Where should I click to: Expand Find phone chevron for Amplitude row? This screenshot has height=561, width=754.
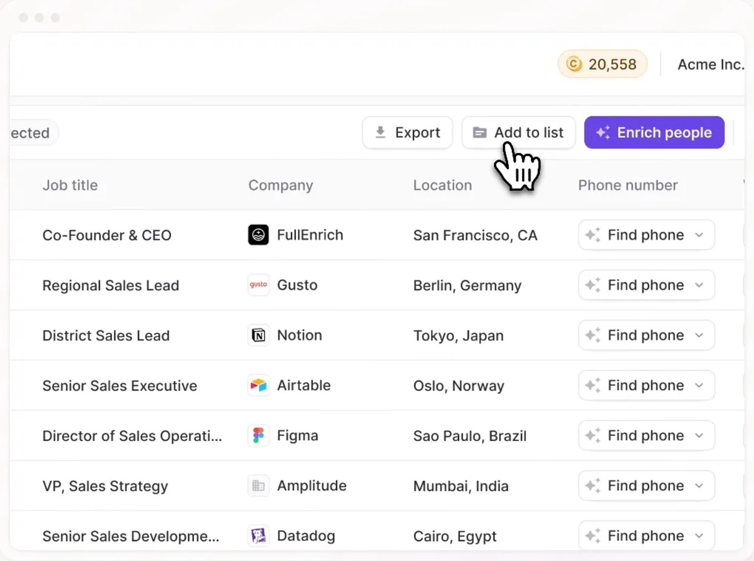[x=699, y=486]
